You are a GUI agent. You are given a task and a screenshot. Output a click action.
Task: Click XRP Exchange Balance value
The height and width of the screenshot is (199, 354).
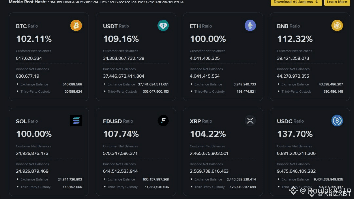tap(241, 179)
